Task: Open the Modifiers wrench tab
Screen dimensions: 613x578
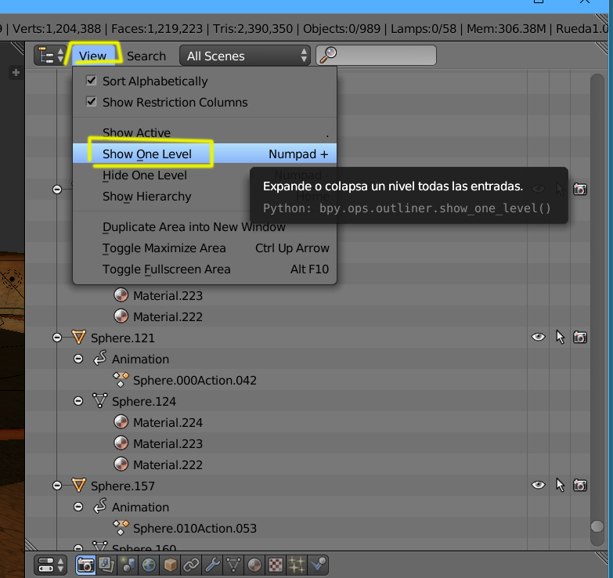Action: (212, 565)
